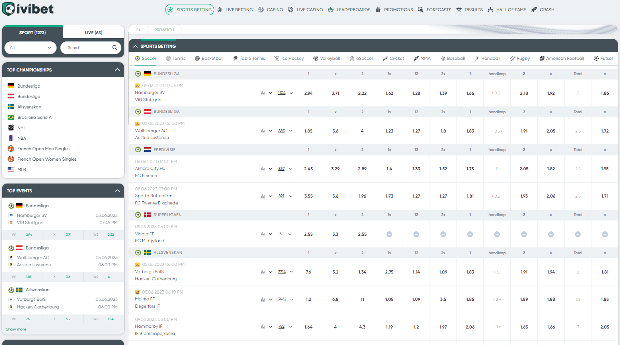Open statistics icon for Sparta Rotterdam match
Screen dimensions: 620x345
tap(262, 196)
